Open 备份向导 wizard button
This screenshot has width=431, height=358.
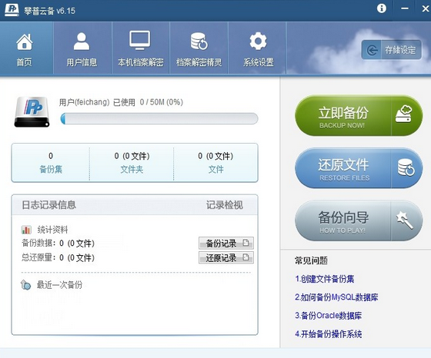[x=359, y=220]
